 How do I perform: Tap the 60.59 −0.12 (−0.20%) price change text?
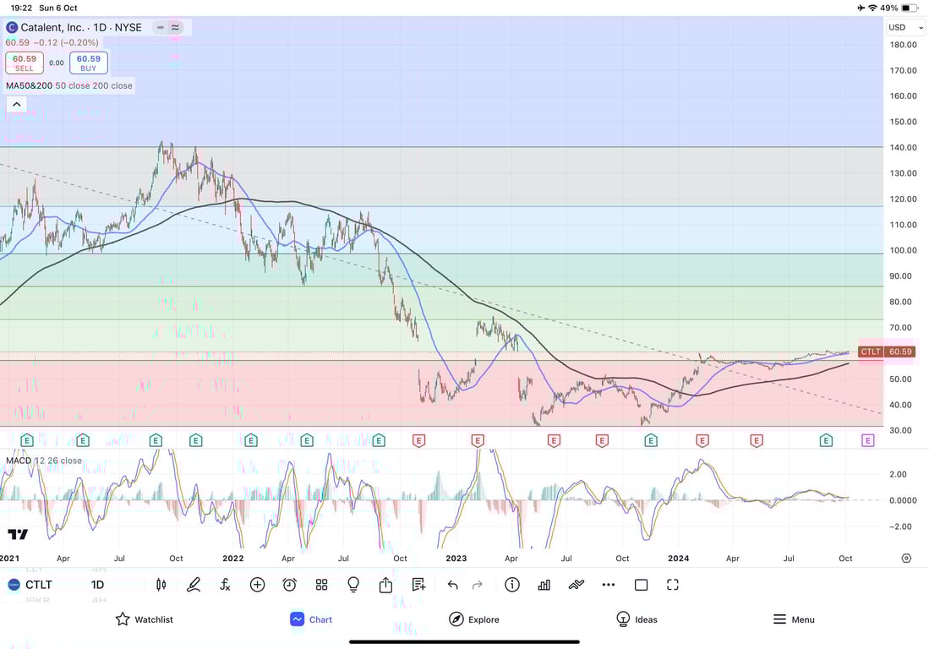[52, 42]
